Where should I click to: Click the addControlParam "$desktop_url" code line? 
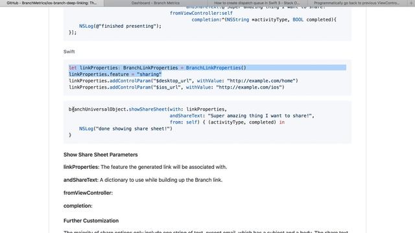tap(184, 81)
